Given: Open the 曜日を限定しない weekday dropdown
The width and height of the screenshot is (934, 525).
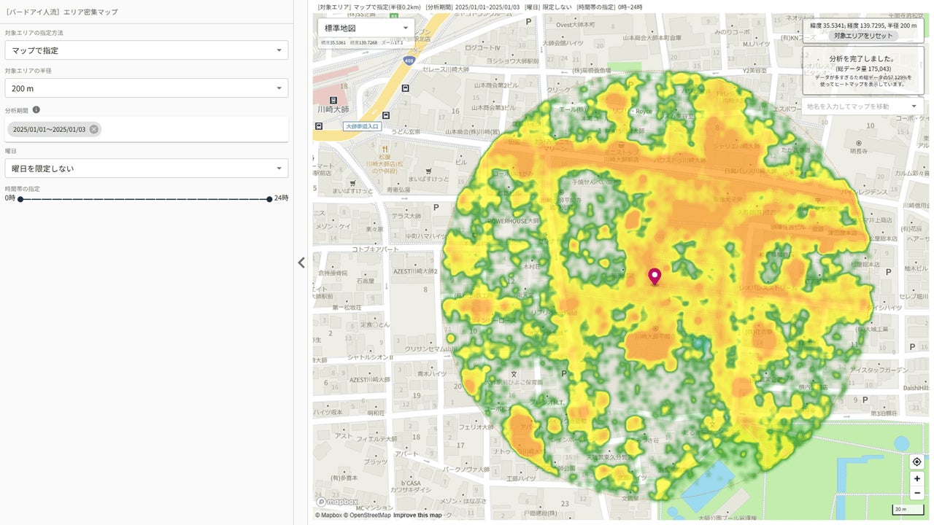Looking at the screenshot, I should [147, 168].
